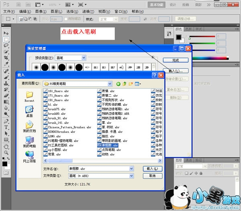Click the Done (完成) button
241x211 pixels.
[175, 60]
